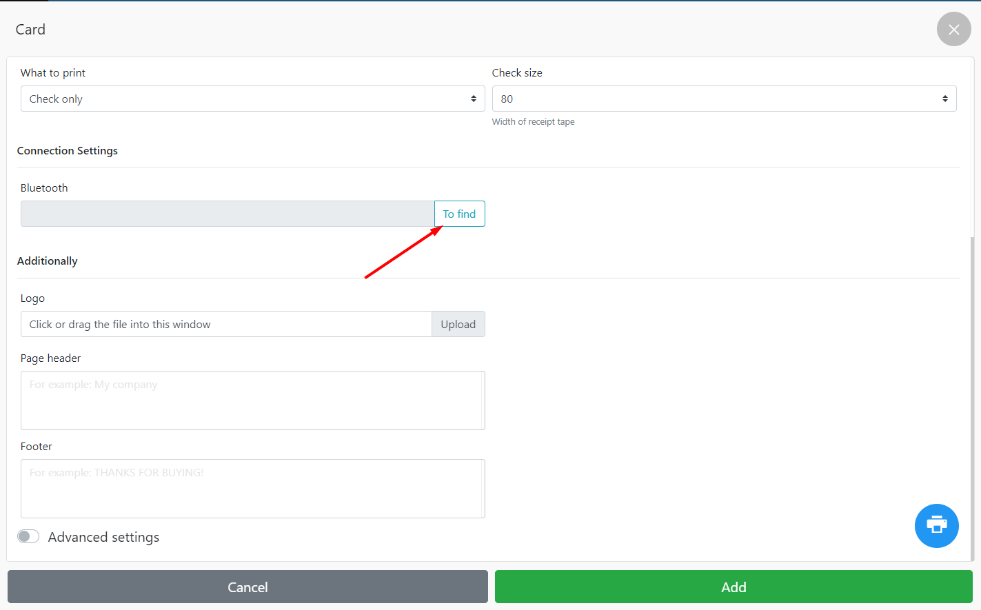Screen dimensions: 981x610
Task: Click the Advanced settings label text
Action: (x=103, y=538)
